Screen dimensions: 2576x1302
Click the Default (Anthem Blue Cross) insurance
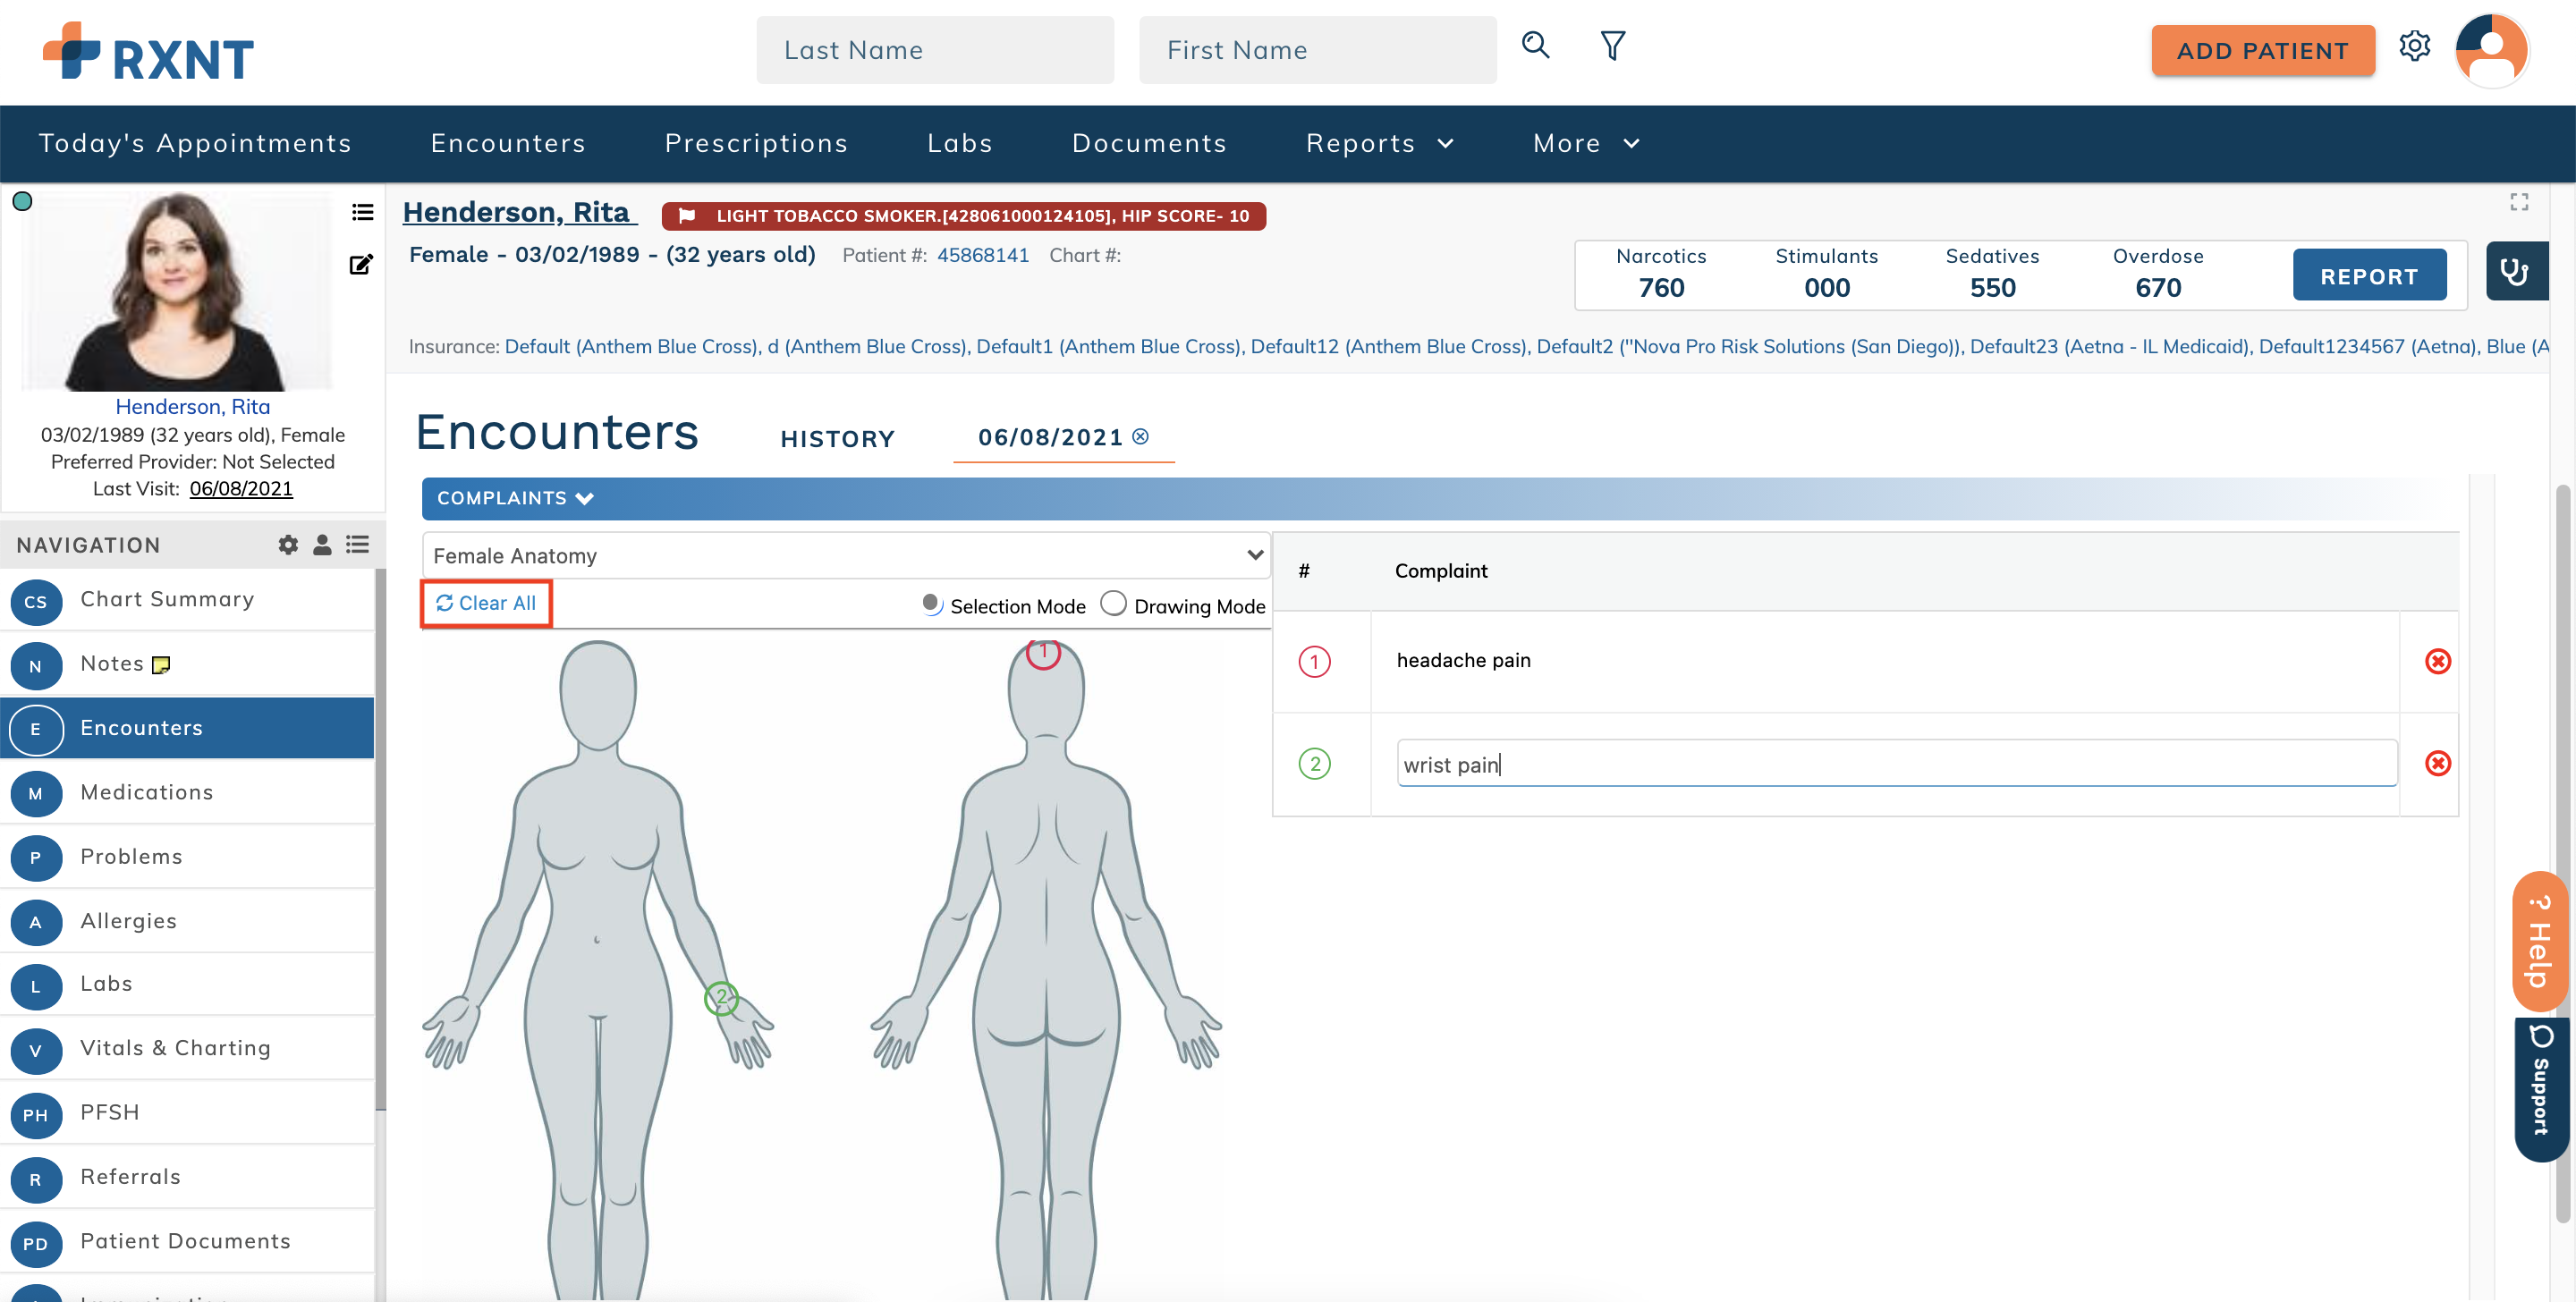point(631,346)
